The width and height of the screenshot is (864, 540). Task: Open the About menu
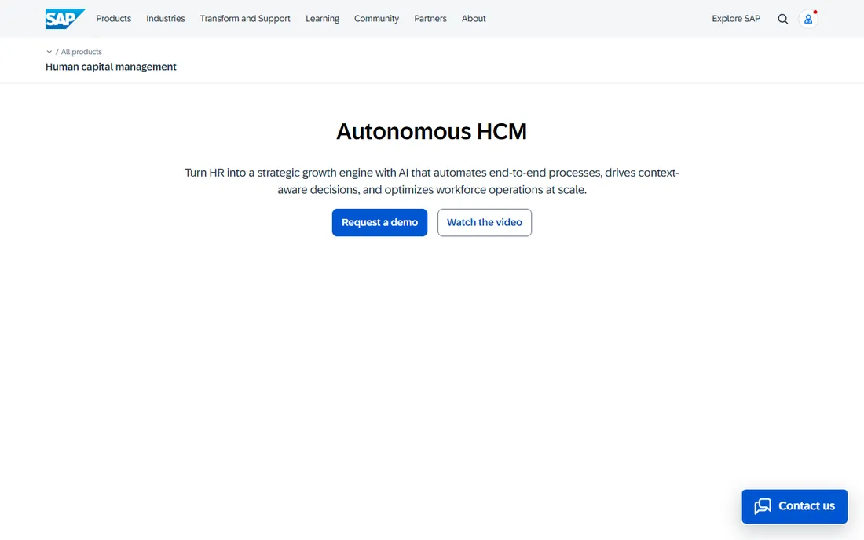pos(474,19)
